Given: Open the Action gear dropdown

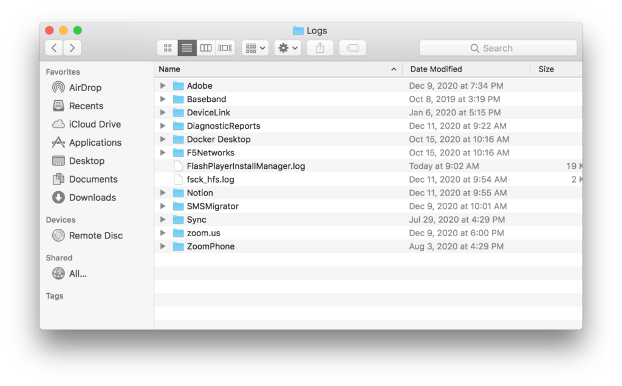Looking at the screenshot, I should point(287,48).
